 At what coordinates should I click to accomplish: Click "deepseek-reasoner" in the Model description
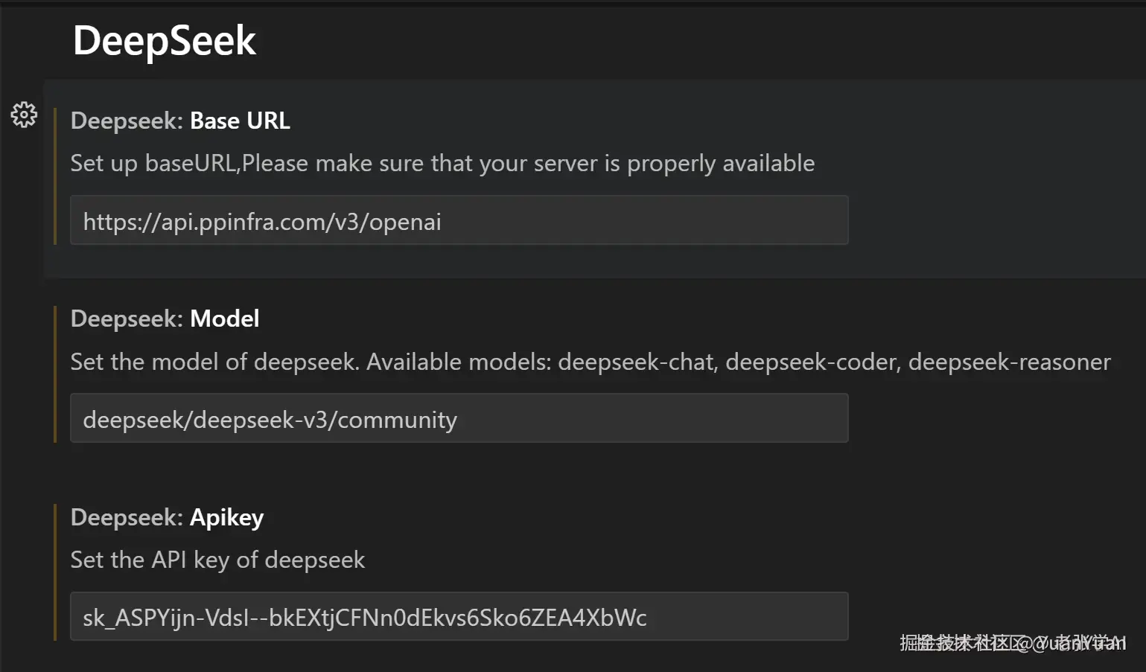pyautogui.click(x=1009, y=362)
